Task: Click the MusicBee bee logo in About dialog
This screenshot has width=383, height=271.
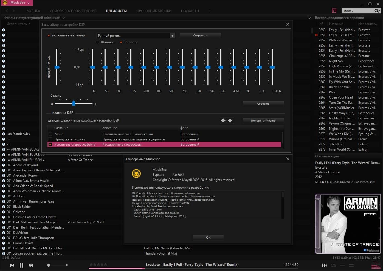Action: pos(136,173)
